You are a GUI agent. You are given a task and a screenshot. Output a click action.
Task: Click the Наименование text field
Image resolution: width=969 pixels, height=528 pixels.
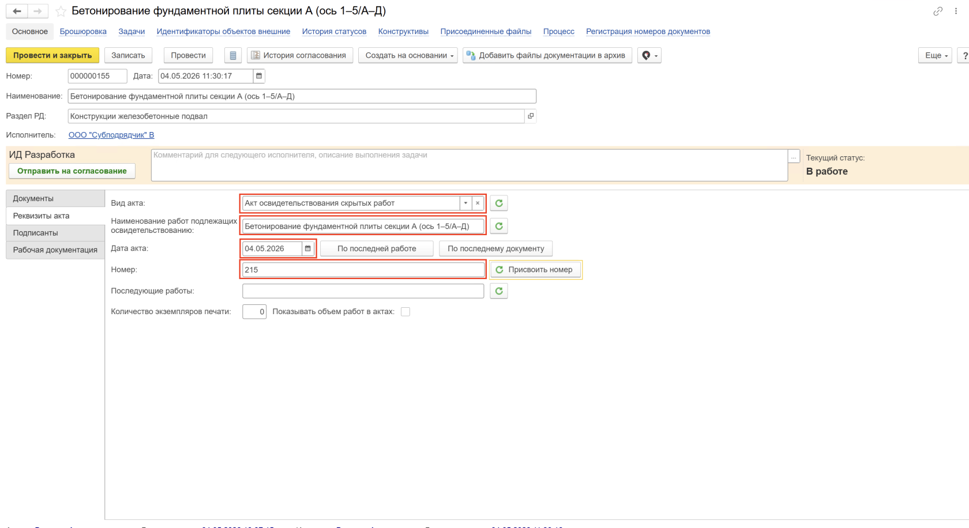pyautogui.click(x=302, y=96)
